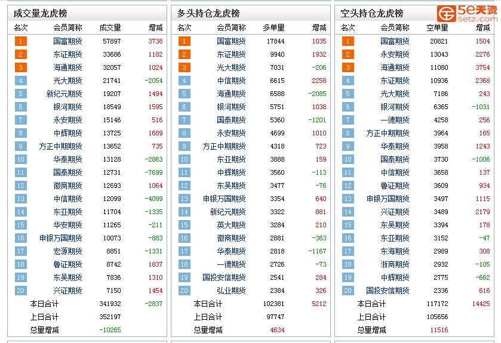Open 华泰期货 in the 空头持仓龙虎榜 table
The image size is (501, 343).
click(395, 146)
